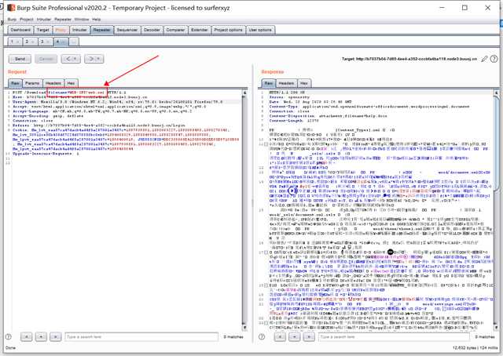Show the response Headers tab

286,83
